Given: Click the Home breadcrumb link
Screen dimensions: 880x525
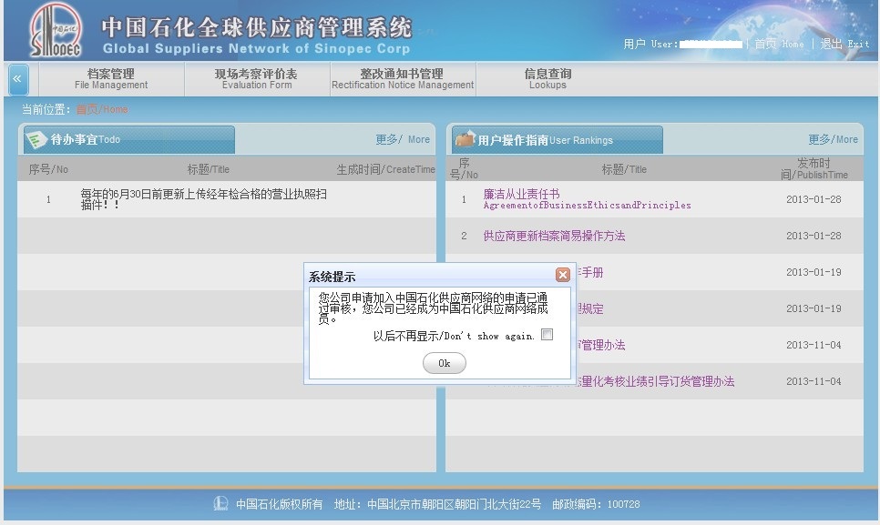Looking at the screenshot, I should pos(101,109).
